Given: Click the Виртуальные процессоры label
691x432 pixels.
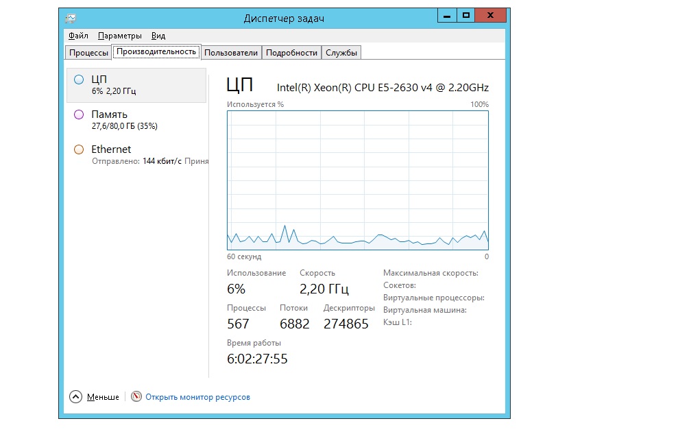Looking at the screenshot, I should (434, 298).
